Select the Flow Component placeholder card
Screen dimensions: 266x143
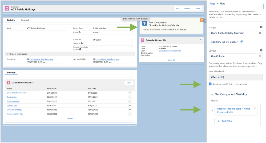pyautogui.click(x=171, y=26)
